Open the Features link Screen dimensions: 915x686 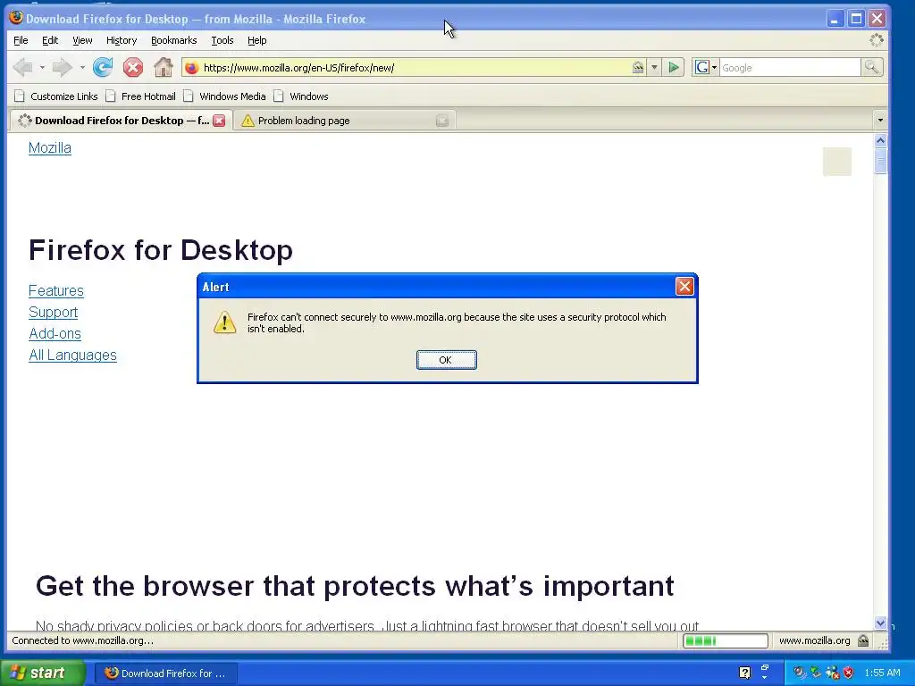point(56,290)
